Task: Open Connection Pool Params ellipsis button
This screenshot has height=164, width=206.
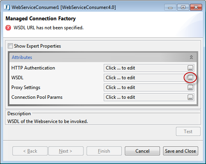Action: [x=190, y=97]
